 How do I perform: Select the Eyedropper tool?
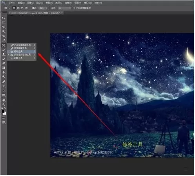pyautogui.click(x=4, y=40)
